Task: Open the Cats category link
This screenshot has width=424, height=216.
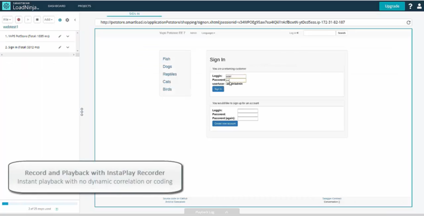Action: pos(167,82)
